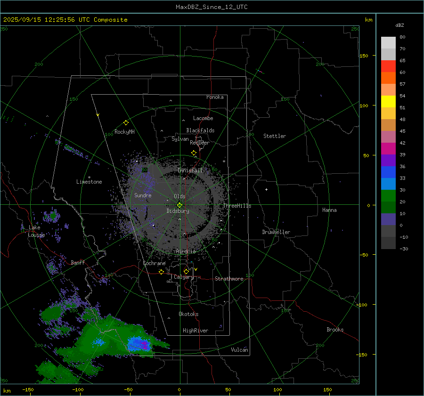The width and height of the screenshot is (424, 396).
Task: Pick the magenta 39–42 dBZ legend swatch
Action: [388, 148]
